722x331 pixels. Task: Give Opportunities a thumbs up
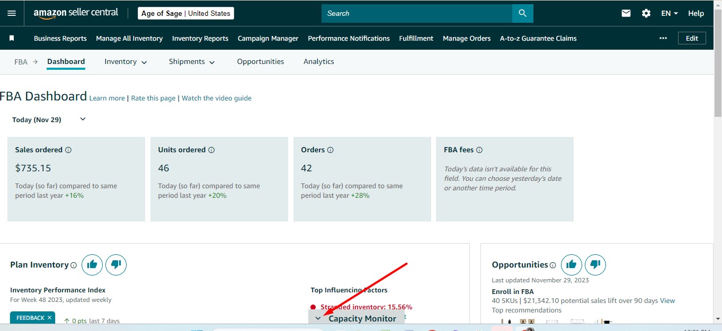coord(572,264)
